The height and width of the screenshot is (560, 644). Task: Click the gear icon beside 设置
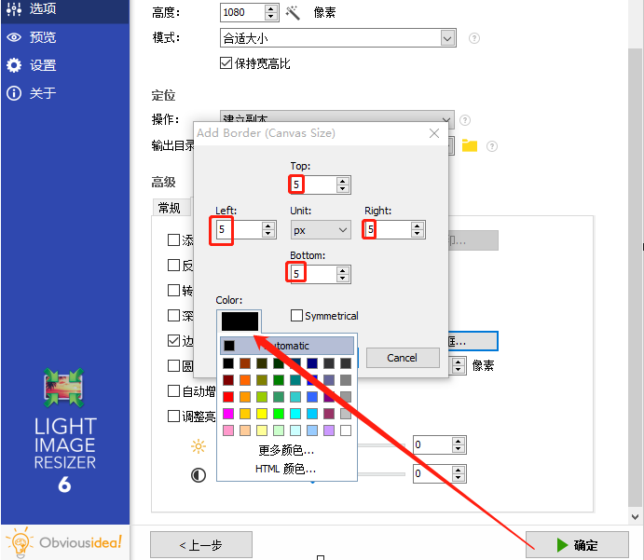tap(14, 65)
